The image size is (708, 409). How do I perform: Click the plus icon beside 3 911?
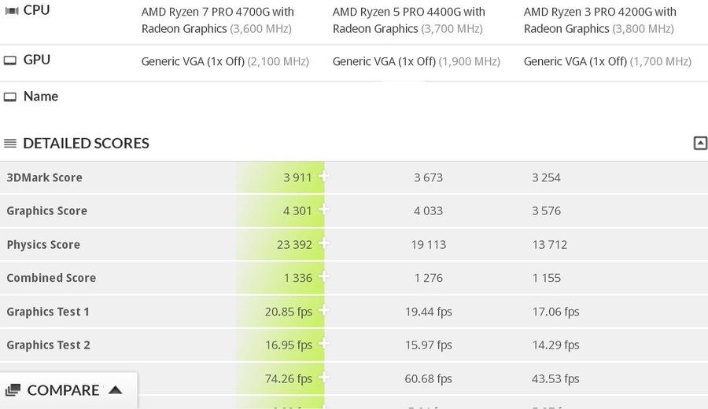pyautogui.click(x=323, y=177)
